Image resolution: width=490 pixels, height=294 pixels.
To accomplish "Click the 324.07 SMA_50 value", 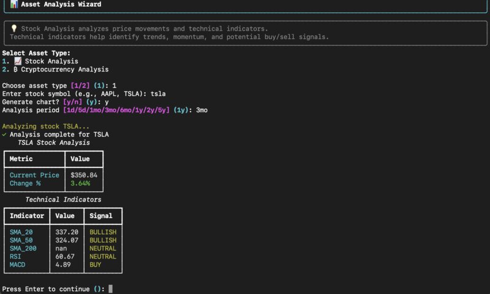I will 67,240.
